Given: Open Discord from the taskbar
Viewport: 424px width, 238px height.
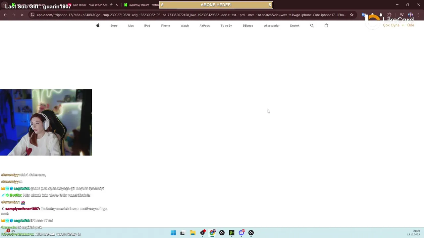Looking at the screenshot, I should tap(241, 233).
